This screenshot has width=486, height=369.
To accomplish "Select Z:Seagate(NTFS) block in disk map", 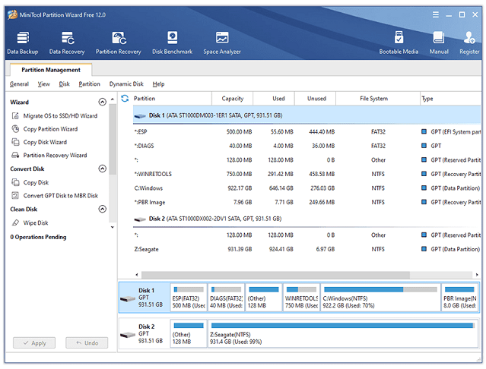I will tap(342, 334).
